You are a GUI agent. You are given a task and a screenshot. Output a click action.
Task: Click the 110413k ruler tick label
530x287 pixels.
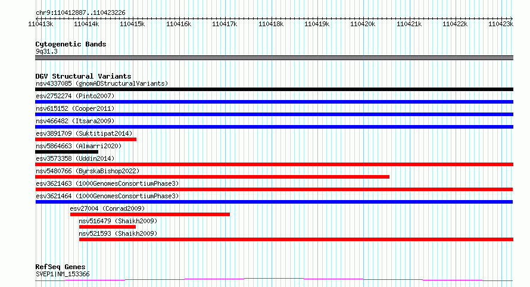(x=40, y=24)
